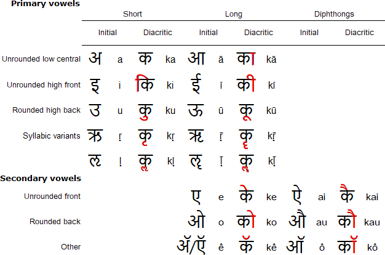The width and height of the screenshot is (385, 255).
Task: Click the initial ई glyph
Action: pyautogui.click(x=196, y=84)
